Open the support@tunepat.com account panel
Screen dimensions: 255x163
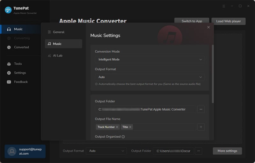tap(25, 151)
